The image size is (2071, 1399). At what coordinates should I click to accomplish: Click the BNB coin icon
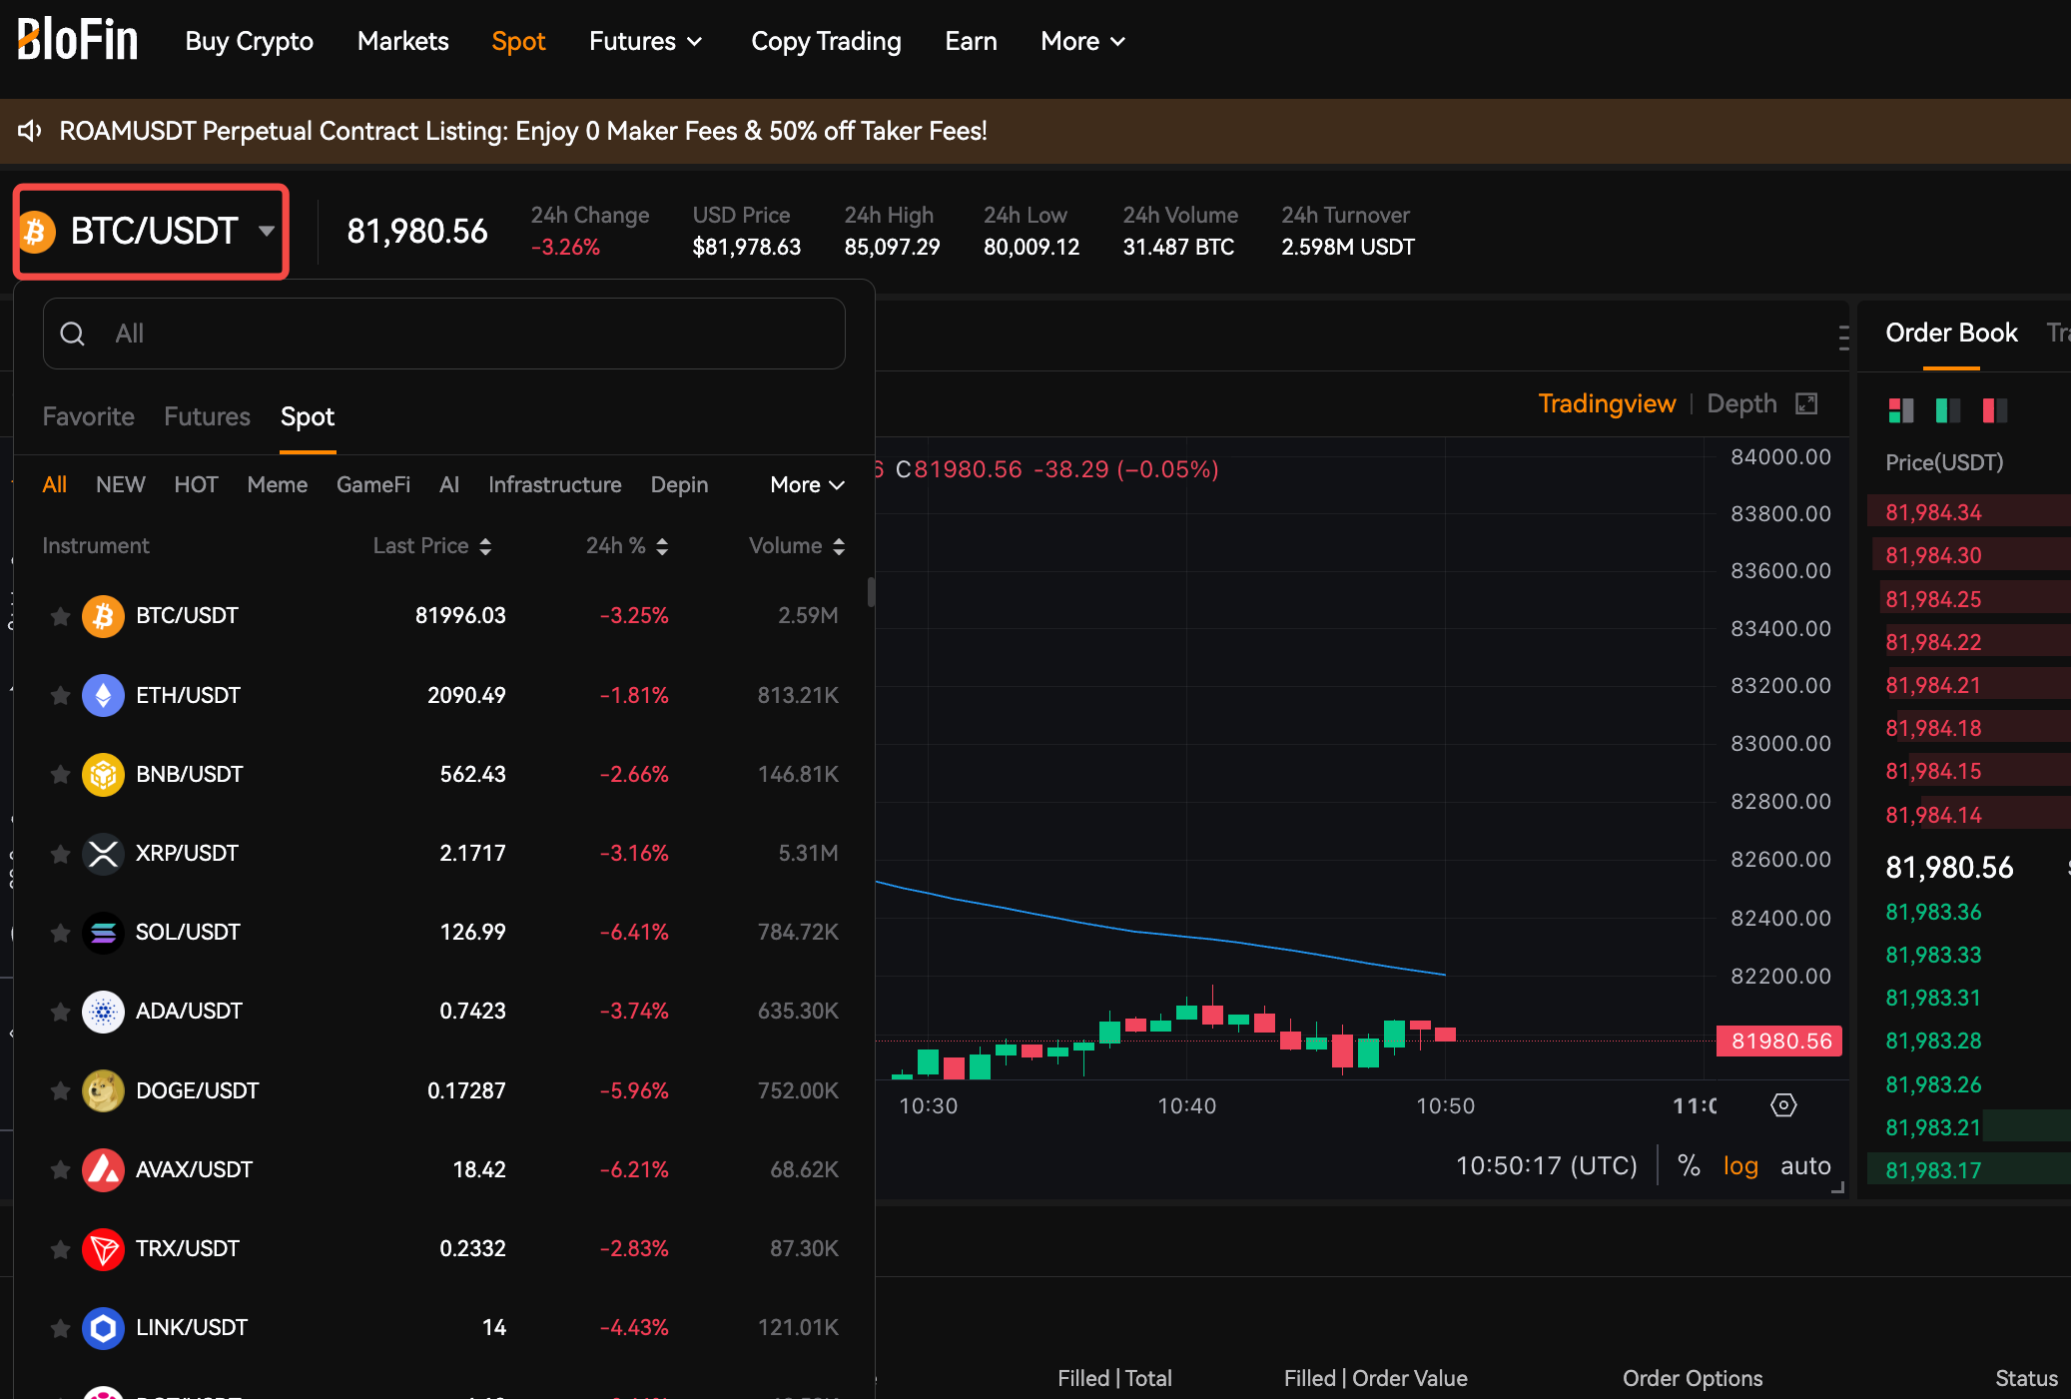(x=103, y=774)
